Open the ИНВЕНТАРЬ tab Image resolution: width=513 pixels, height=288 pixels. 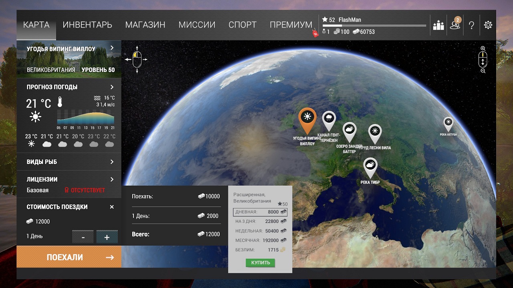[87, 25]
